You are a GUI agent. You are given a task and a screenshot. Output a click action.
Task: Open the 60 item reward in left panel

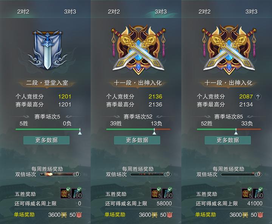click(77, 193)
